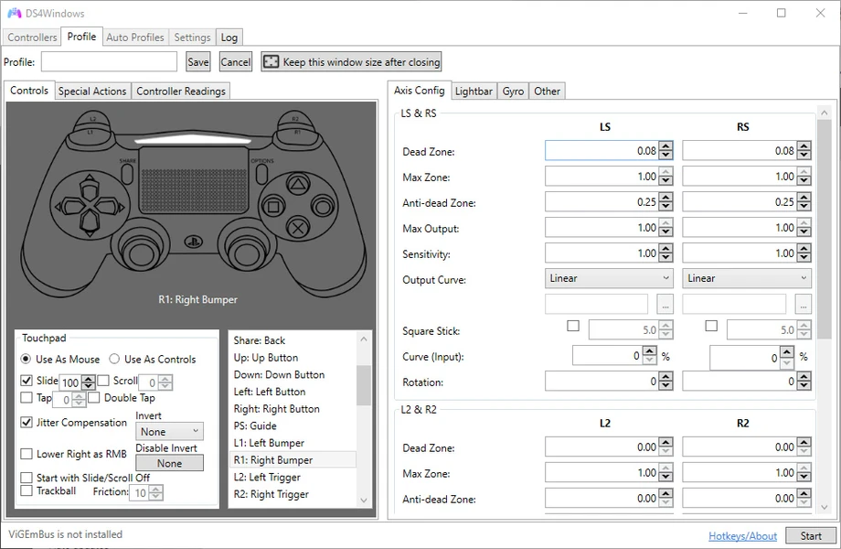Switch to the Lightbar tab
Screen dimensions: 841x549
pyautogui.click(x=473, y=91)
